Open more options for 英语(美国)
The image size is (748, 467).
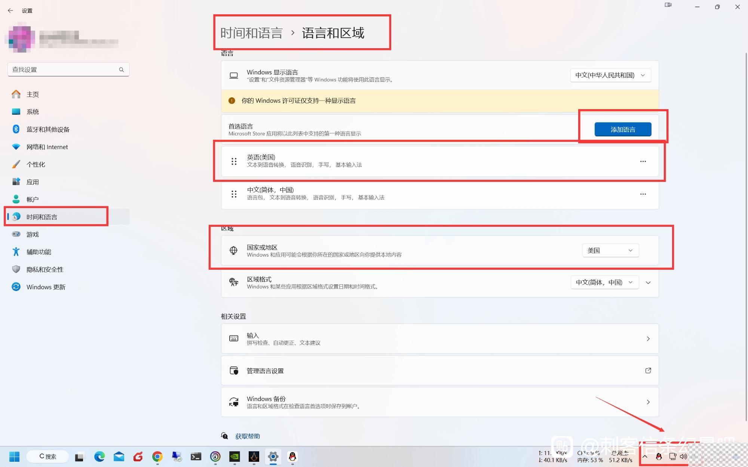pos(643,161)
